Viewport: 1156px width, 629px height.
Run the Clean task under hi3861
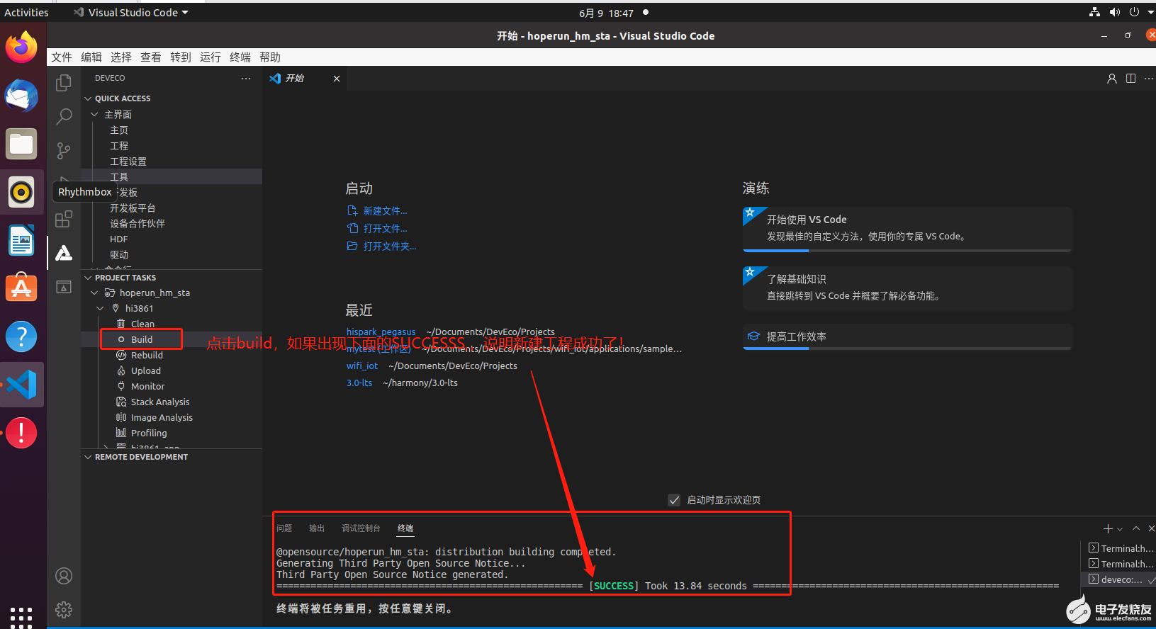point(142,324)
